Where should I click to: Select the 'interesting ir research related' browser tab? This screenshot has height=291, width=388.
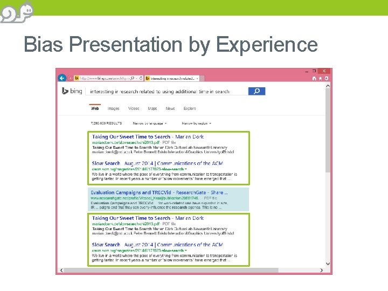coord(172,79)
